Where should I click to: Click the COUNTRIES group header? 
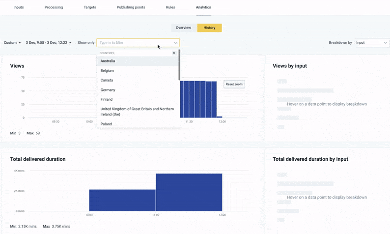pyautogui.click(x=107, y=53)
